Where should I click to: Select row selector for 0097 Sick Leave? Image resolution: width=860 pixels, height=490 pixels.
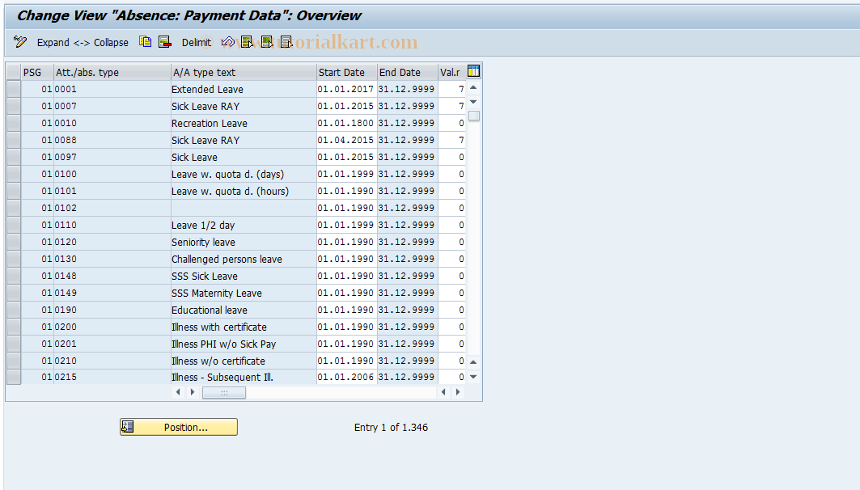14,157
